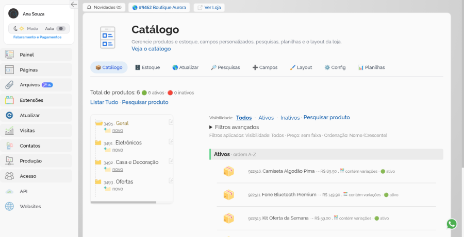Select Ativos visibility filter

click(266, 118)
